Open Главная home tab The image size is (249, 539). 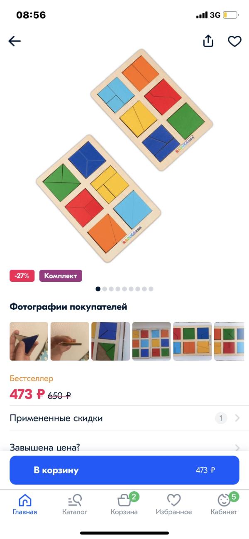(25, 505)
